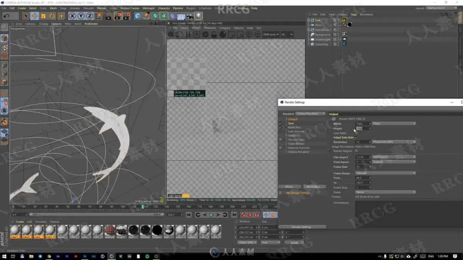The image size is (463, 260).
Task: Open the Frame Range dropdown
Action: click(385, 173)
